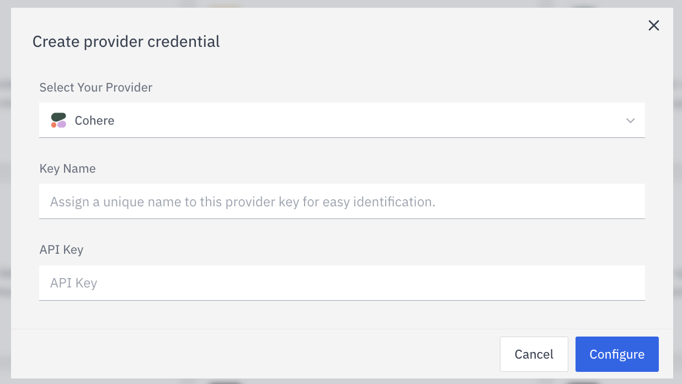Click the Select Your Provider label
682x384 pixels.
(x=95, y=87)
